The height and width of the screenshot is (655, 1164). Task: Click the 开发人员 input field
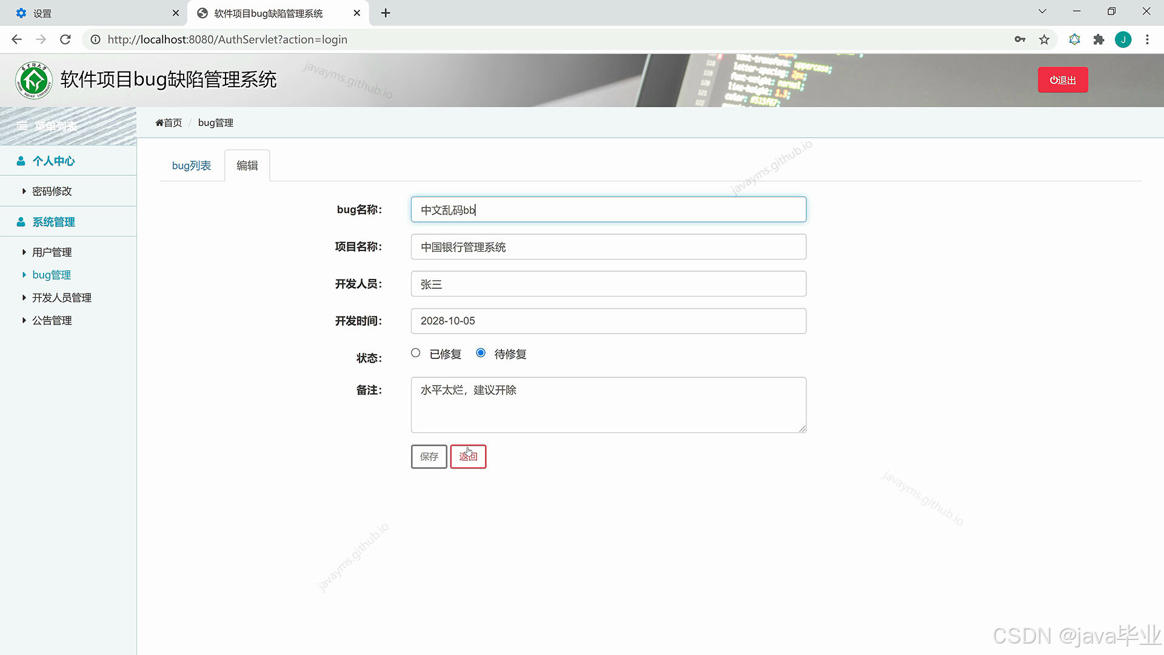609,284
